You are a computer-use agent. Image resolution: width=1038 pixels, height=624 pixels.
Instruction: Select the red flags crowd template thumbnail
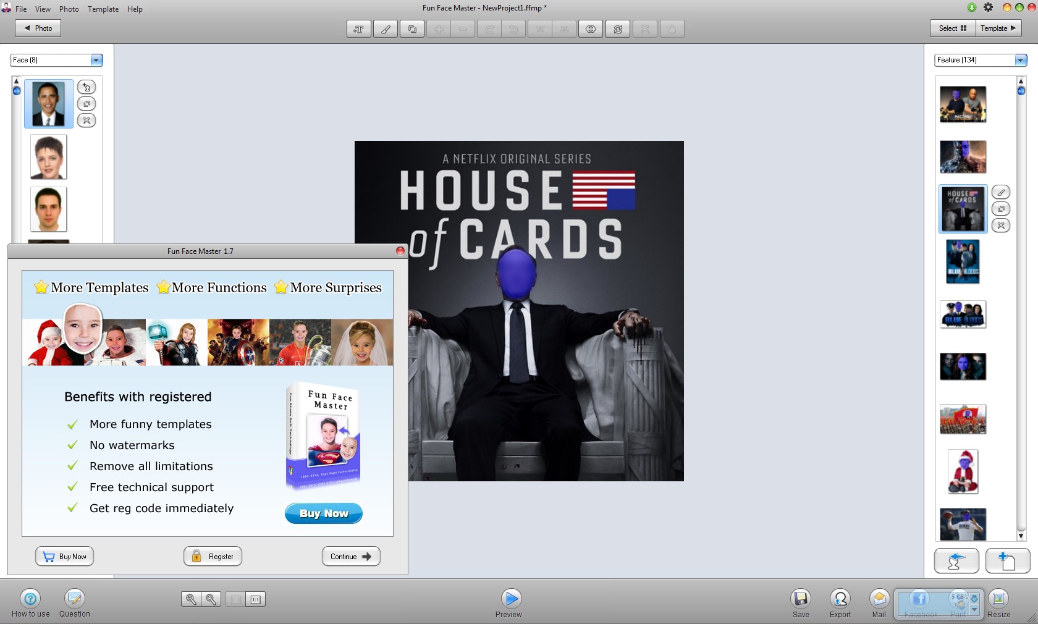(x=963, y=420)
